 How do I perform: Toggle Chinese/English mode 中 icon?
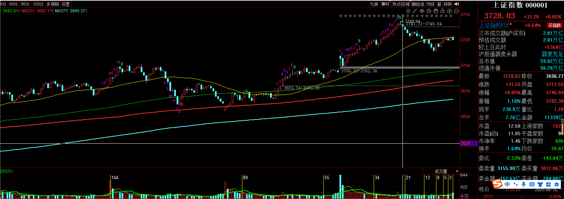507,184
